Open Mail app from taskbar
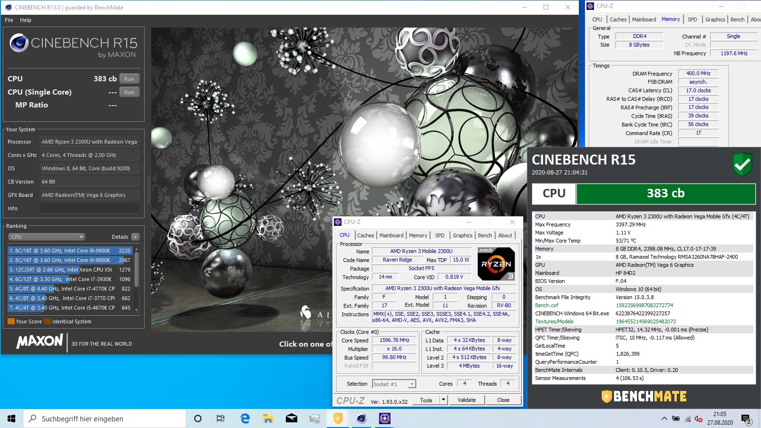The image size is (761, 428). pyautogui.click(x=291, y=418)
